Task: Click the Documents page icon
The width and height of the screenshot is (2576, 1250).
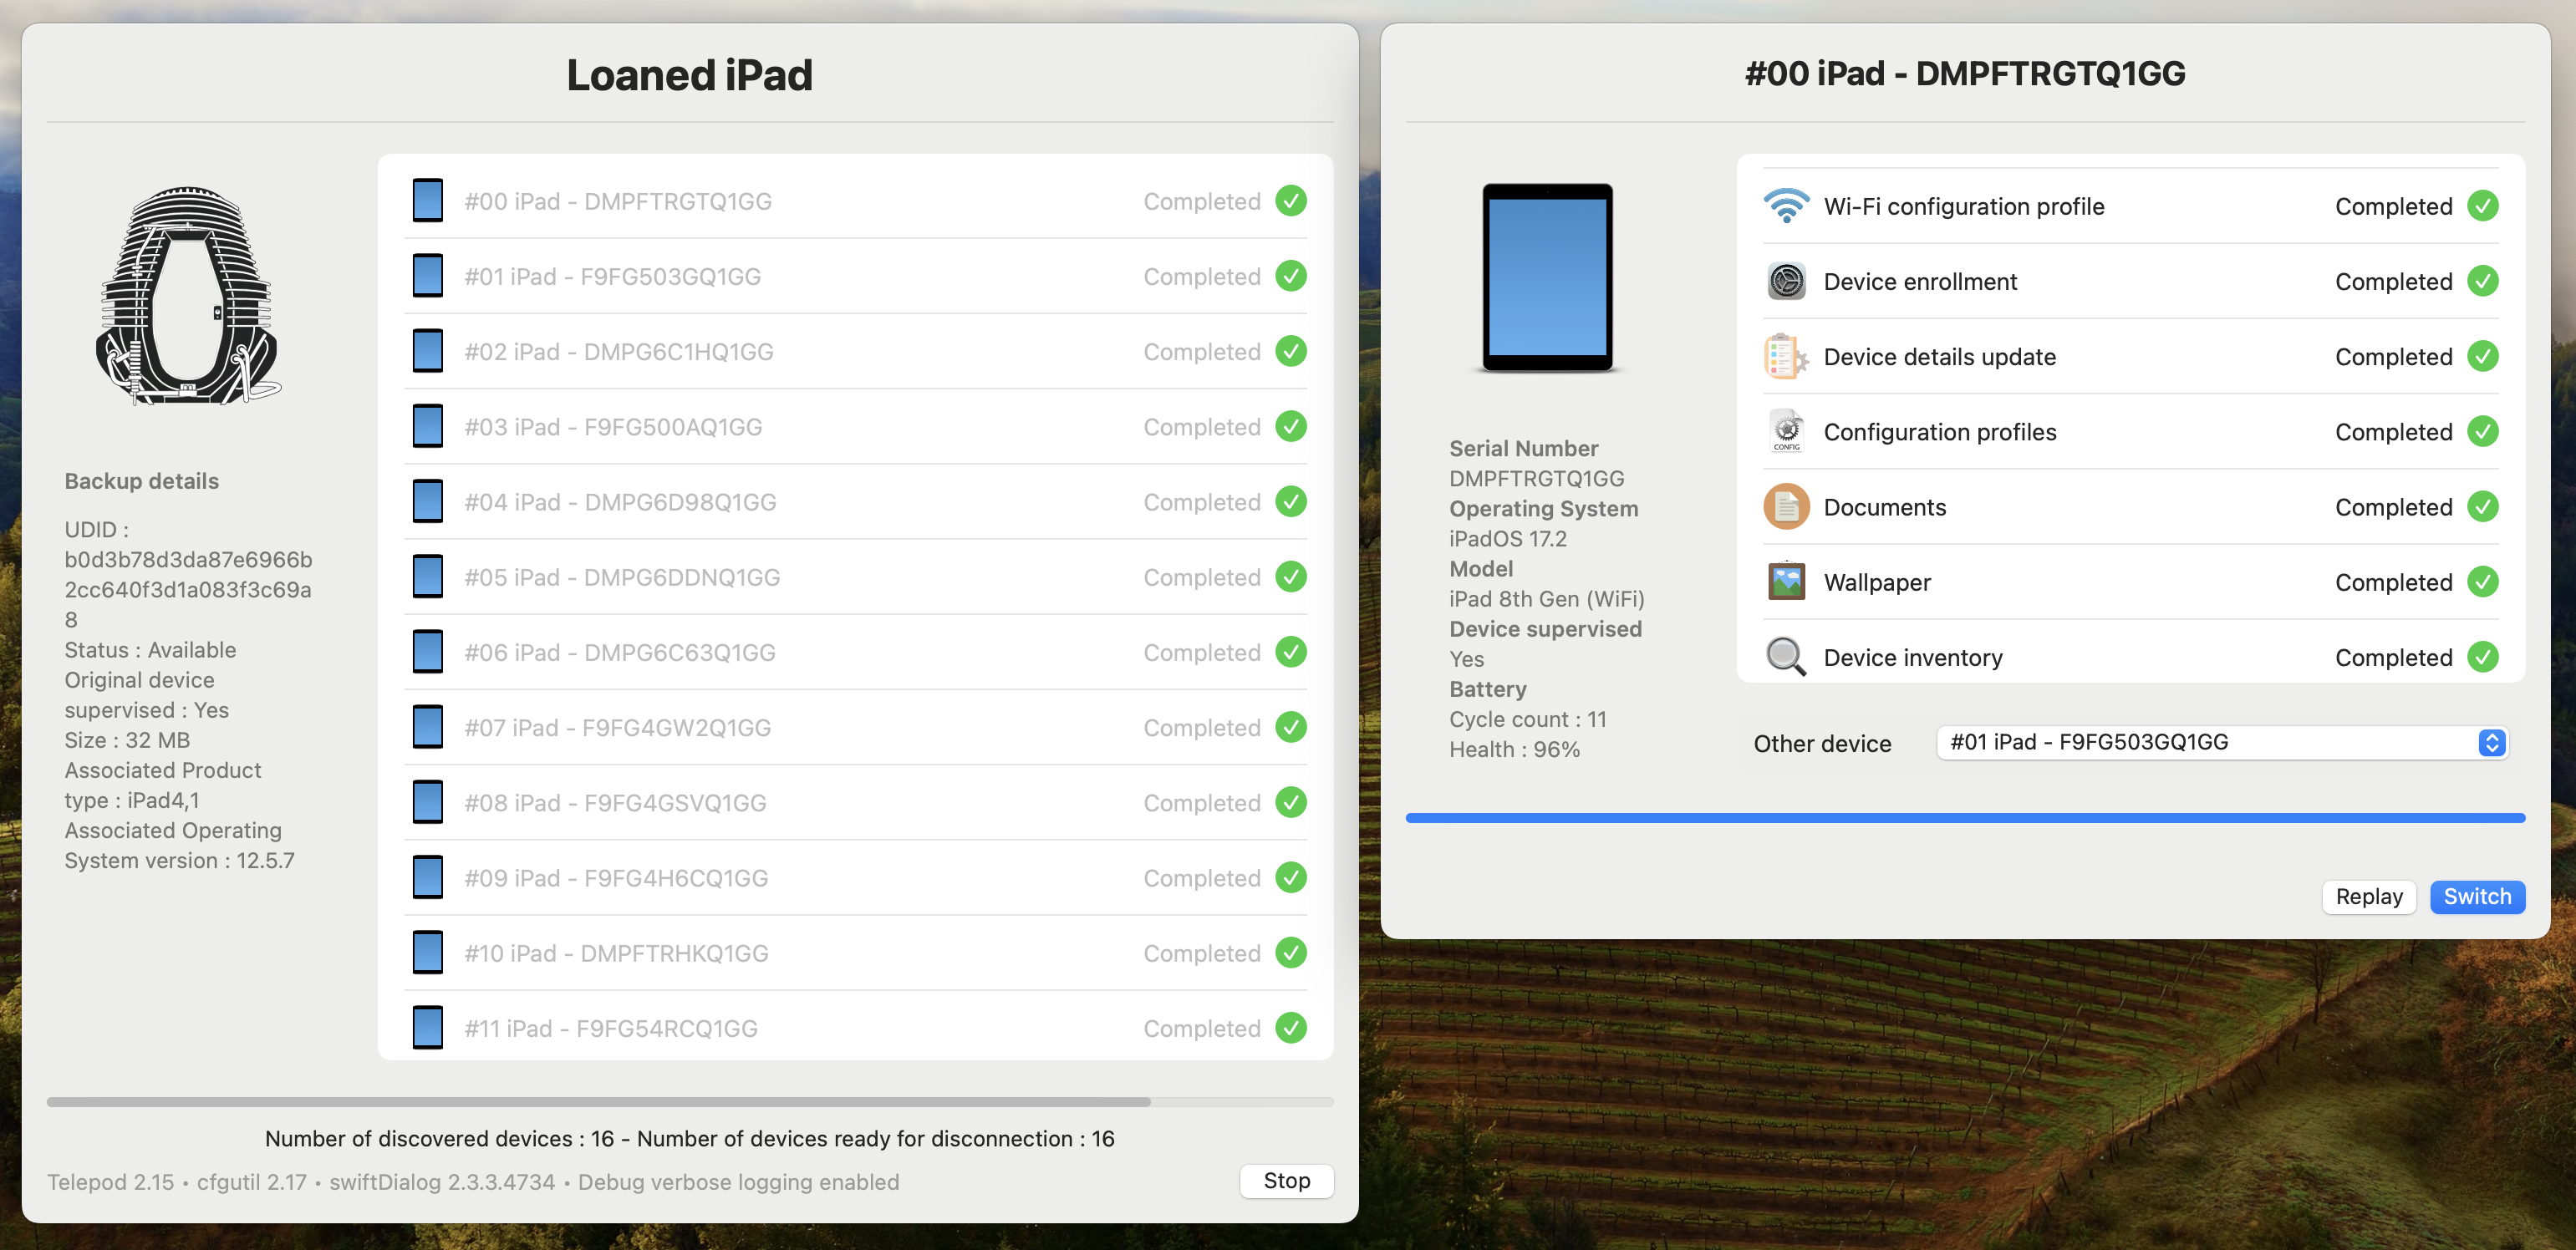Action: 1786,506
